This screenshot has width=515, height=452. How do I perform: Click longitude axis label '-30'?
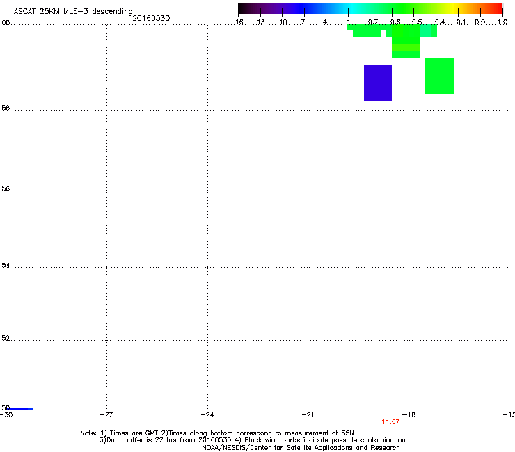6,415
